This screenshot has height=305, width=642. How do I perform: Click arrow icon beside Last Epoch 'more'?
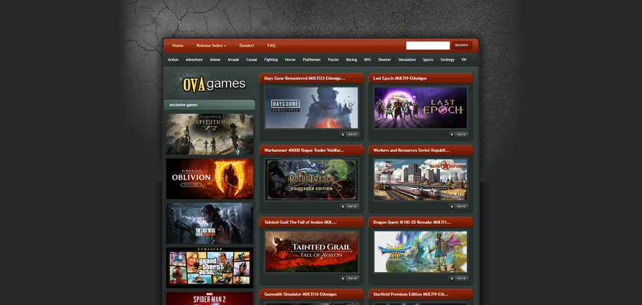452,134
